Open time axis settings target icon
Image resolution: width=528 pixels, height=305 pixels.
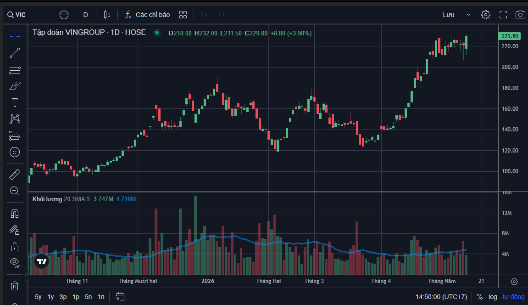pyautogui.click(x=514, y=282)
